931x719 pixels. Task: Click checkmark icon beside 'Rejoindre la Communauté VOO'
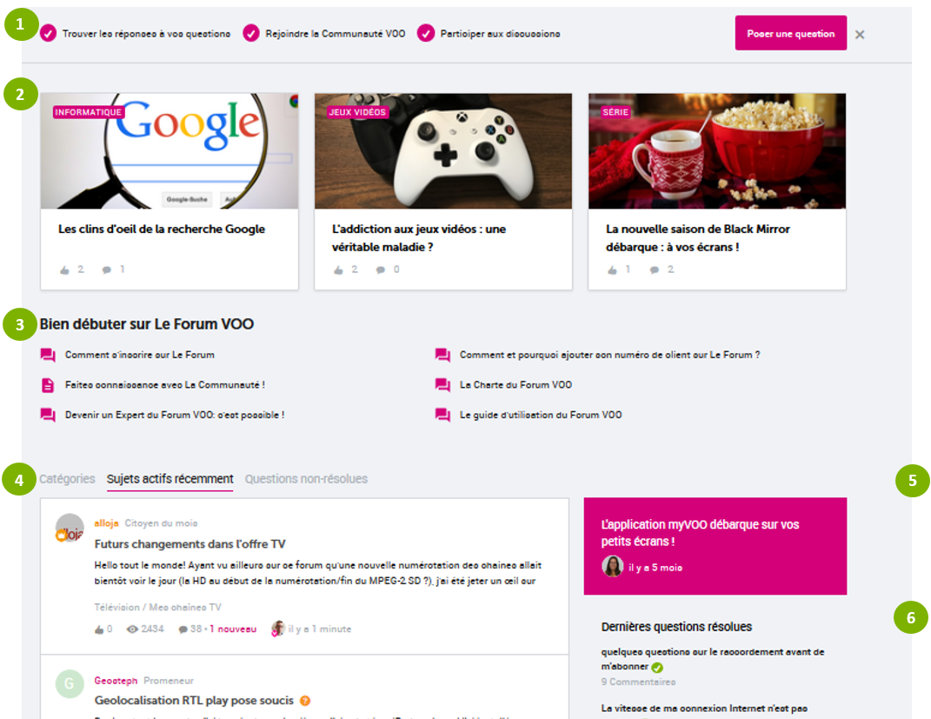pos(251,34)
